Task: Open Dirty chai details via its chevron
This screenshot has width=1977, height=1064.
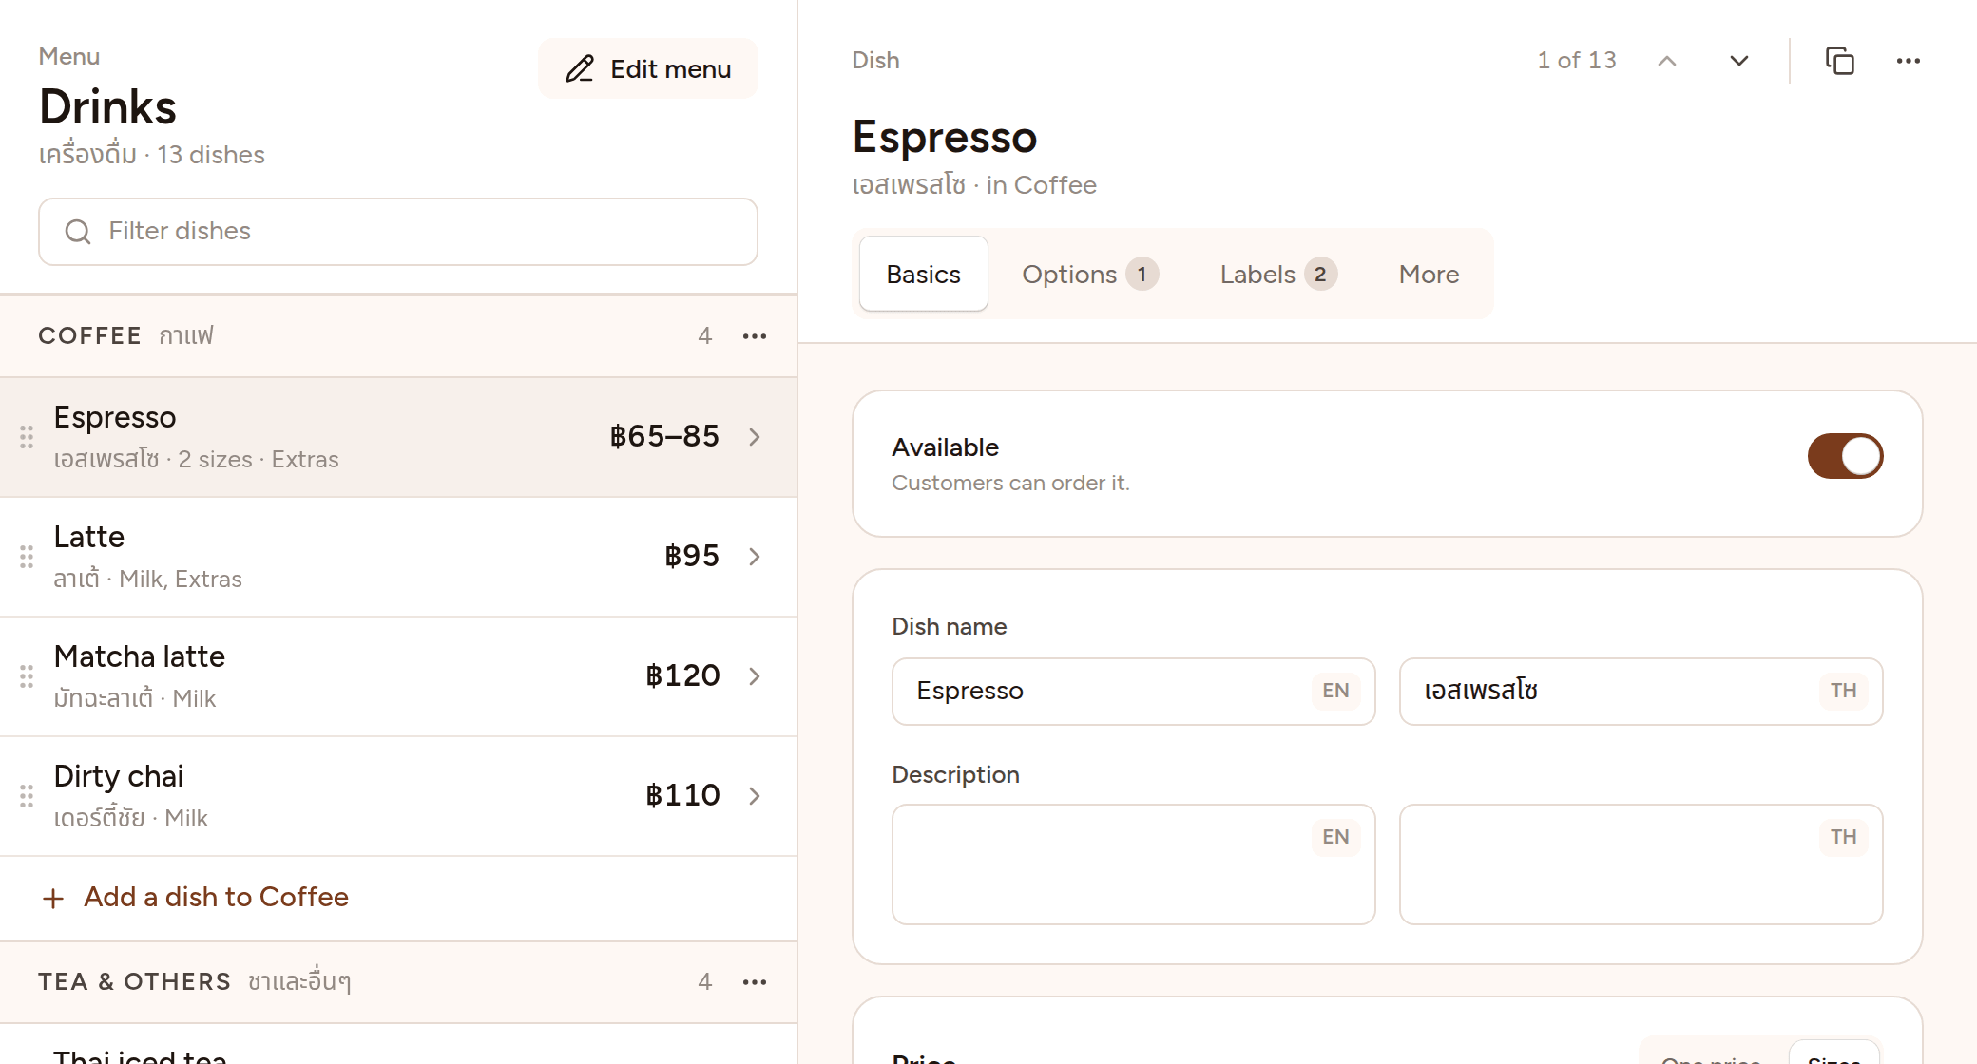Action: tap(755, 796)
